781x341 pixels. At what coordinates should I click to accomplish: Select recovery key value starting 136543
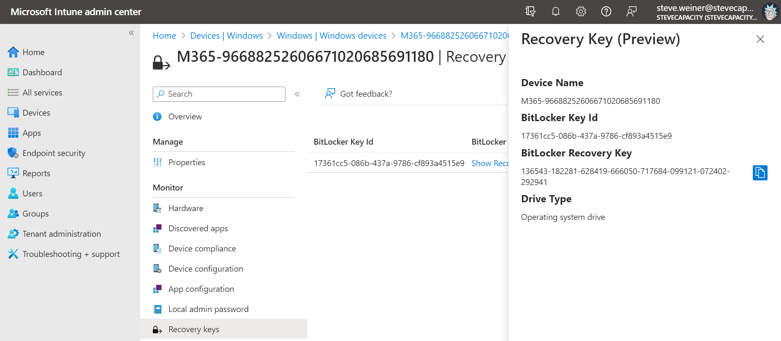[625, 177]
